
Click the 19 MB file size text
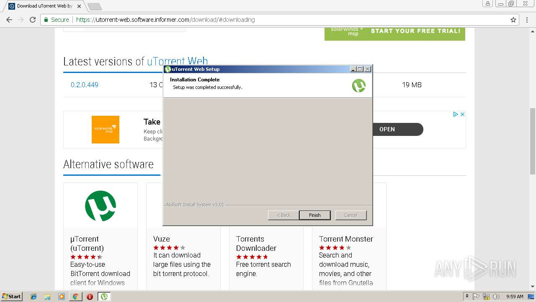click(x=412, y=85)
